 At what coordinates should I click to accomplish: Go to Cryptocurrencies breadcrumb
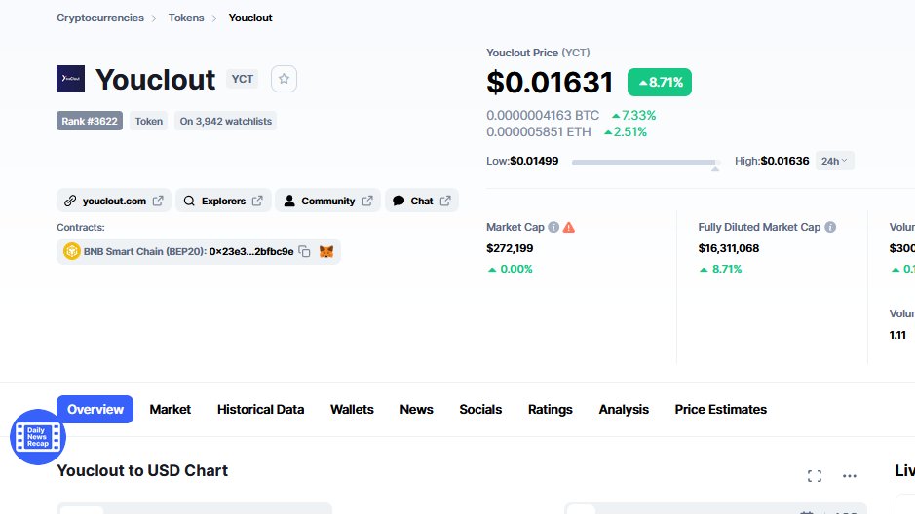coord(99,18)
